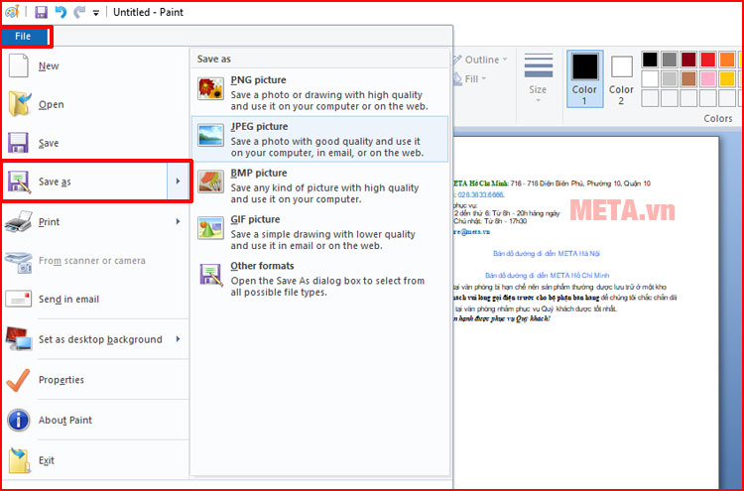Choose Save in the File menu
Viewport: 744px width, 491px height.
49,143
